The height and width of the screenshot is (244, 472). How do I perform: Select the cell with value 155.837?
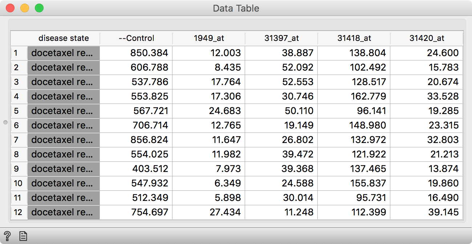click(x=354, y=183)
